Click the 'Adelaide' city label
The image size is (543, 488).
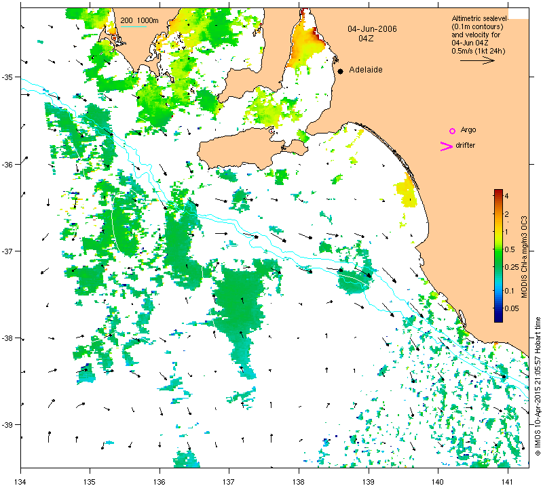click(366, 70)
